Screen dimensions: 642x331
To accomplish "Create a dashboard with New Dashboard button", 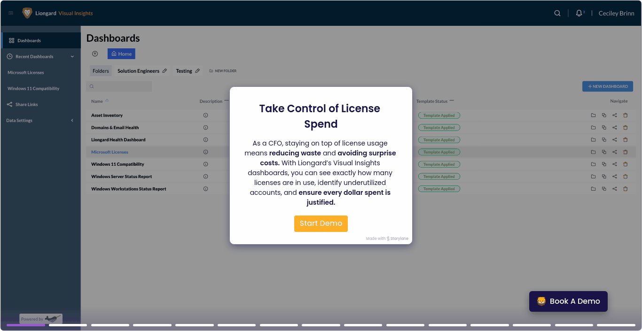I will pos(607,86).
